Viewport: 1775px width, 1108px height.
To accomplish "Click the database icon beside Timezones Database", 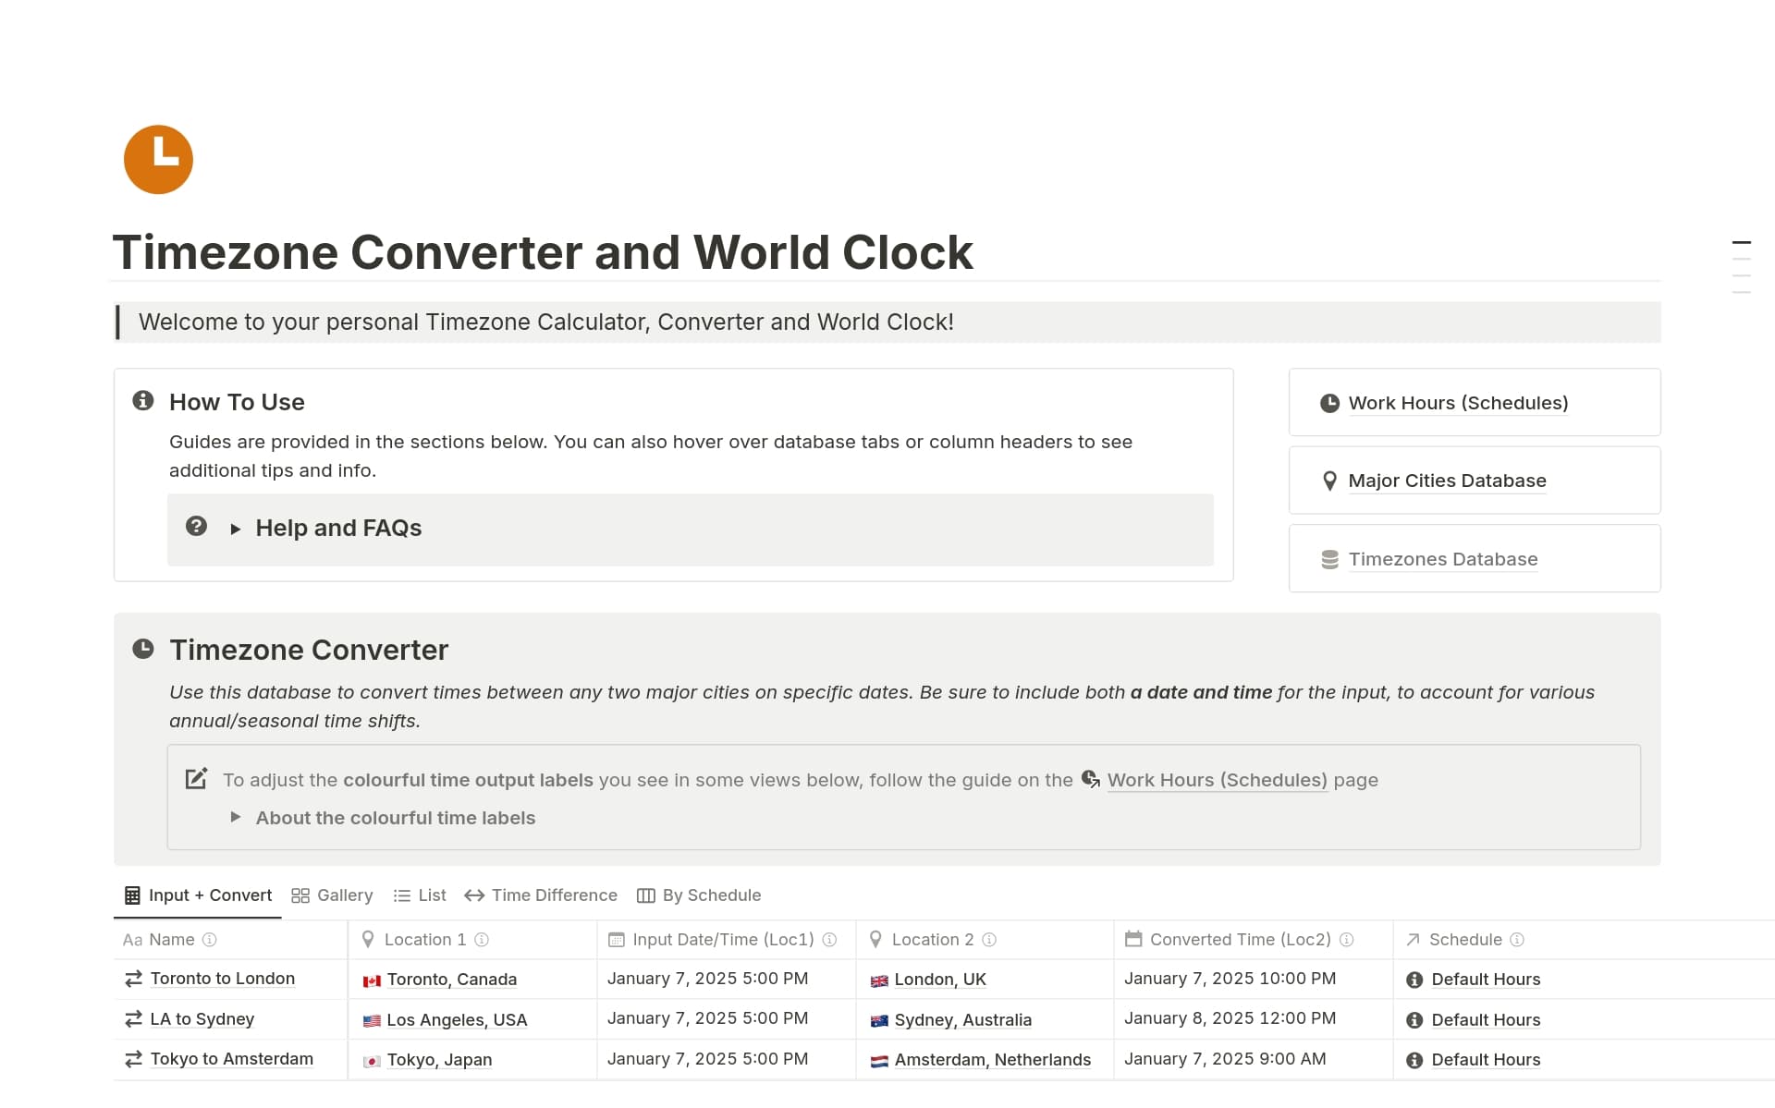I will click(1328, 558).
